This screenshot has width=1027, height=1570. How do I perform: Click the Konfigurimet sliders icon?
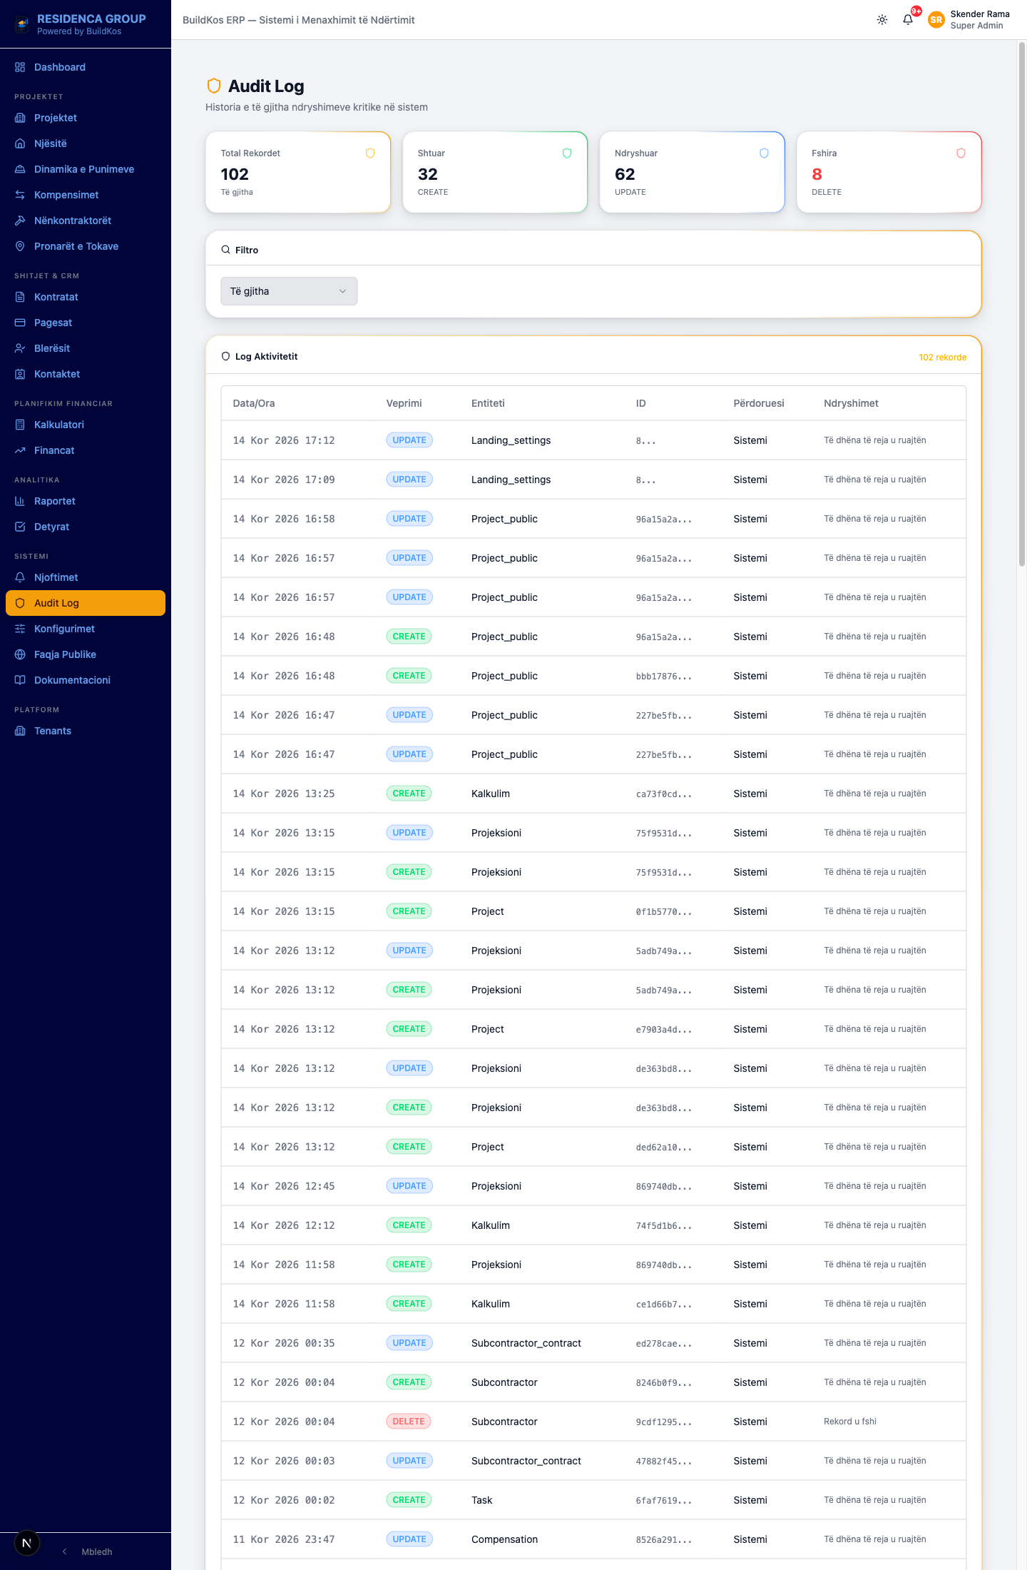[x=20, y=629]
